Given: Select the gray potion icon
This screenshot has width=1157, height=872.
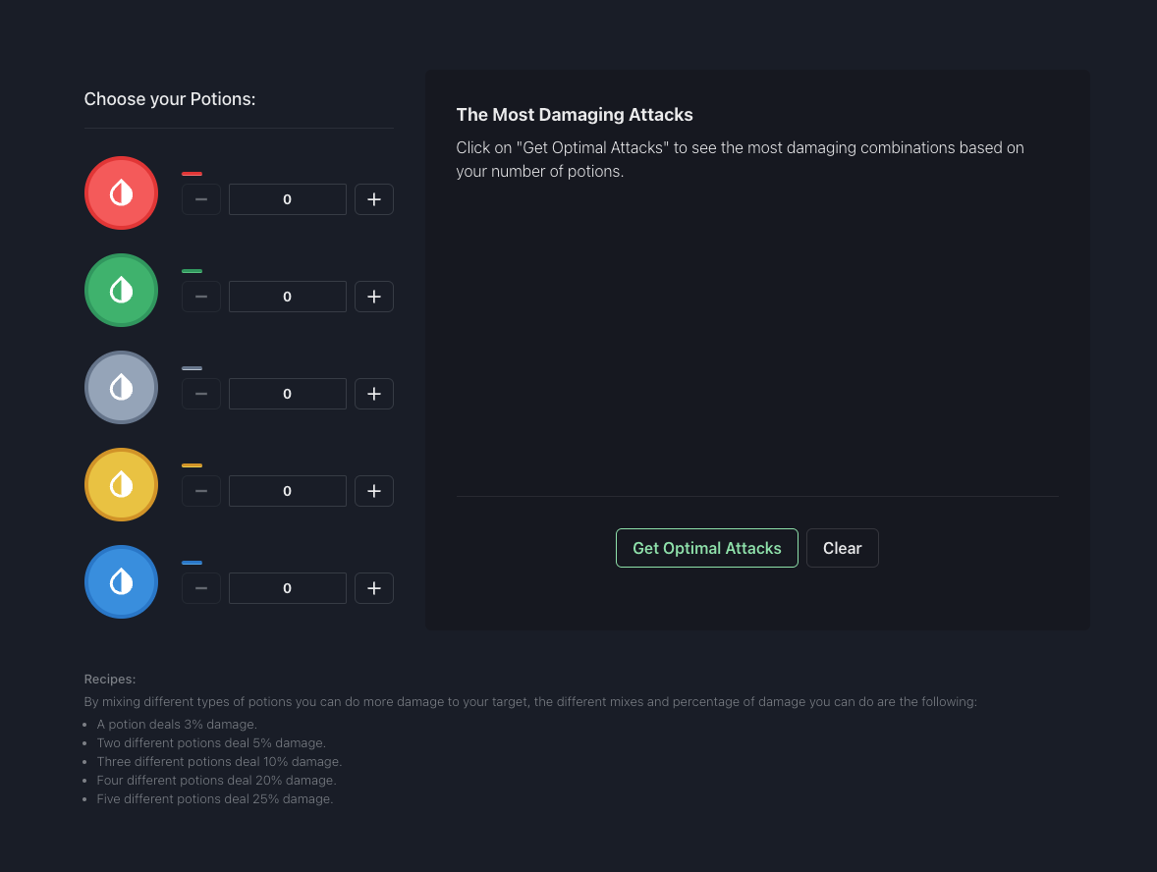Looking at the screenshot, I should (x=121, y=387).
